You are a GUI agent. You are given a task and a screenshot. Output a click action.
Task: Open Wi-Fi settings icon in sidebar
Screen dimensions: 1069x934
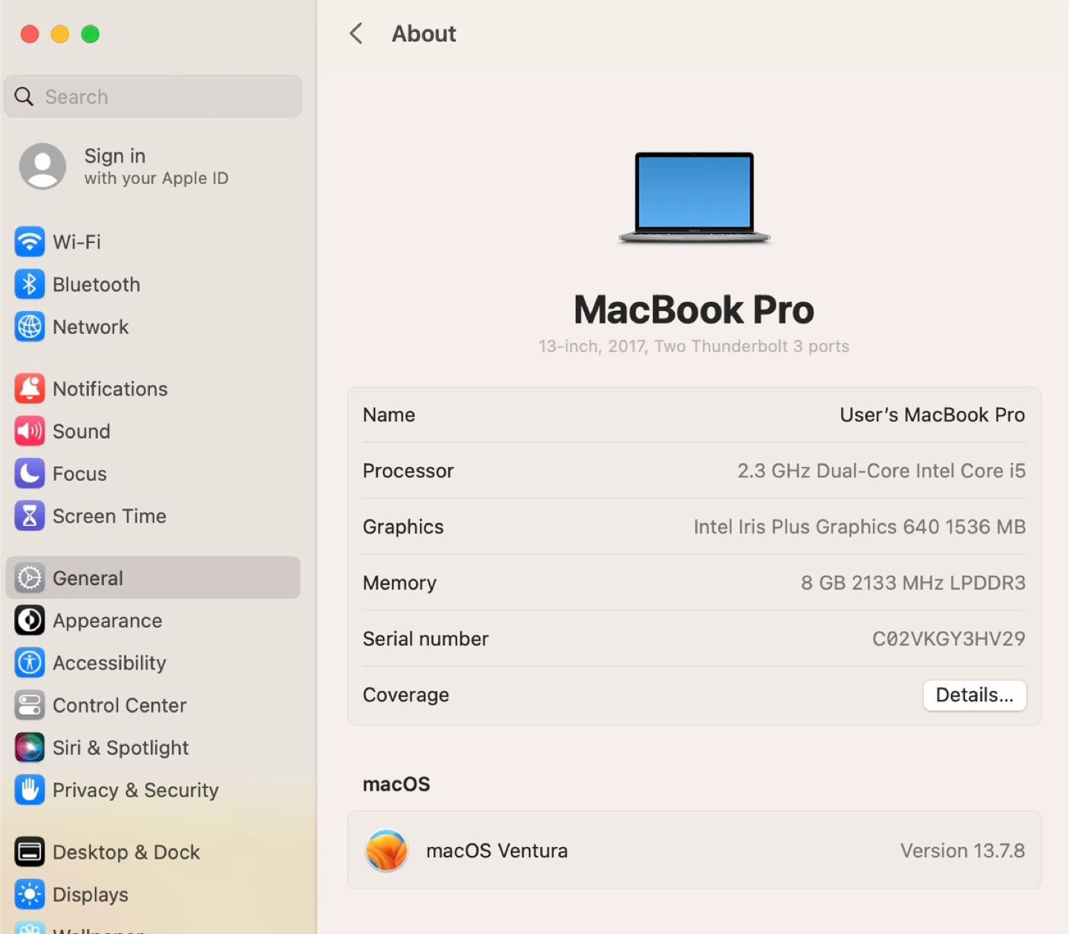coord(30,242)
